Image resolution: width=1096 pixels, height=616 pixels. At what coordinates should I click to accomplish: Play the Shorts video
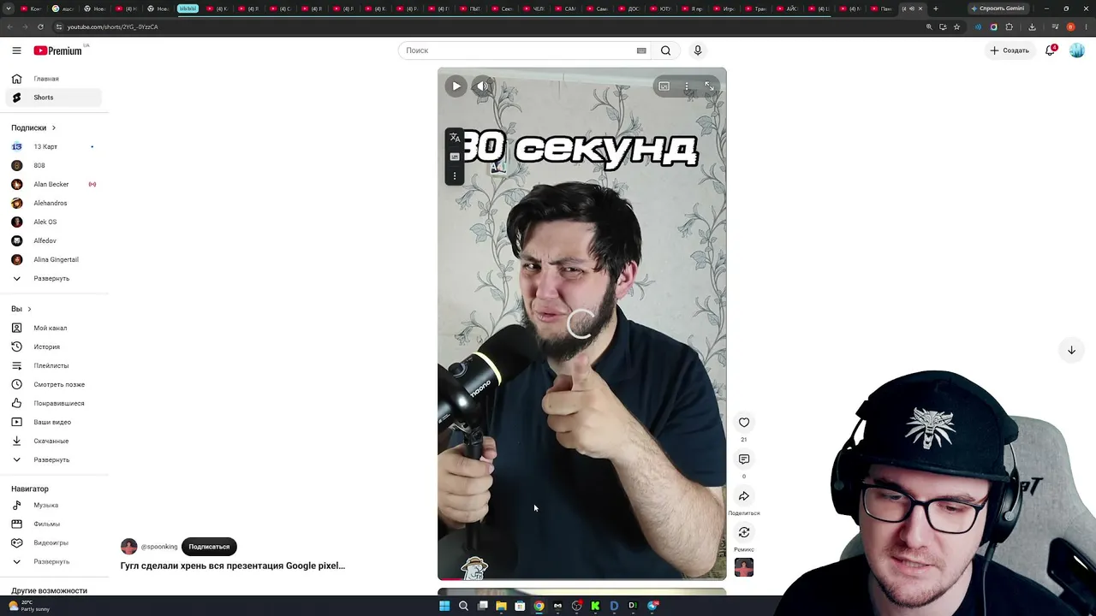[x=456, y=86]
